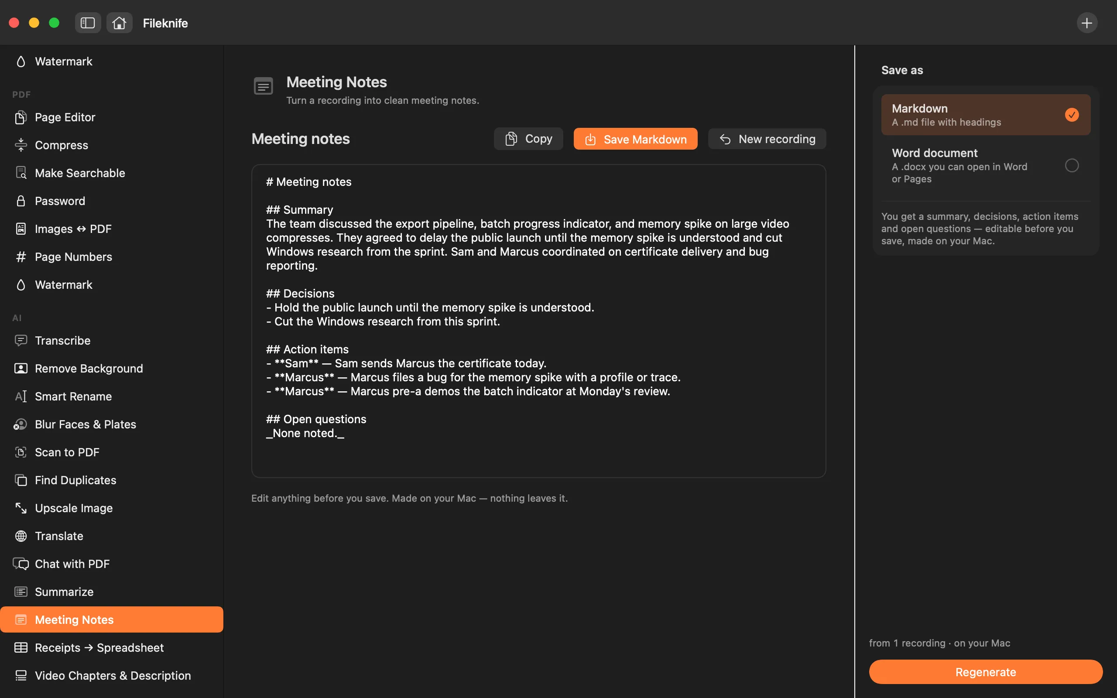Select the Page Numbers hash icon
This screenshot has height=698, width=1117.
click(x=21, y=257)
